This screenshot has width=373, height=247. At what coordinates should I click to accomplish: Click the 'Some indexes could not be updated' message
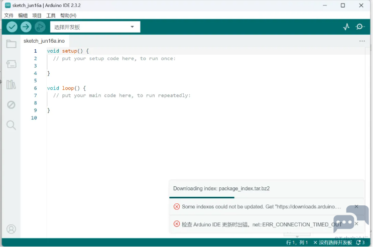pos(261,206)
